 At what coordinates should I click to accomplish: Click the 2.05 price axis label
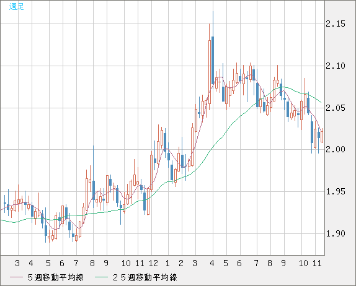(x=336, y=108)
